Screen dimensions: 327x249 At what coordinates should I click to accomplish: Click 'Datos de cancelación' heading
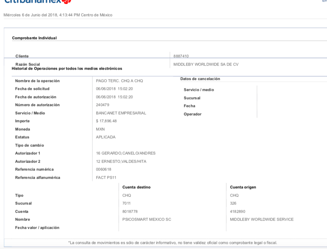click(x=200, y=79)
